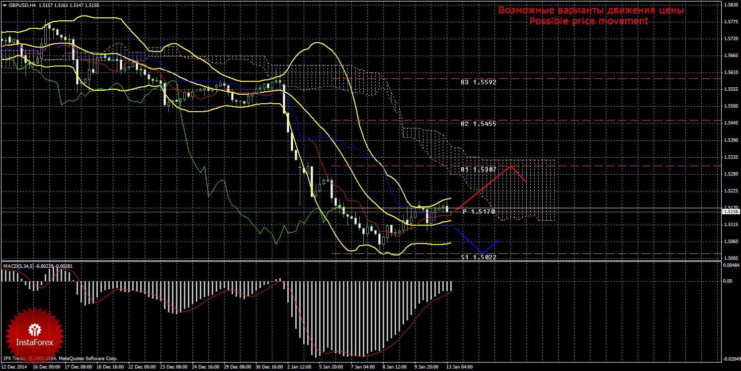Click the '8 Jan 12:00' time axis label
The width and height of the screenshot is (741, 371).
(395, 367)
